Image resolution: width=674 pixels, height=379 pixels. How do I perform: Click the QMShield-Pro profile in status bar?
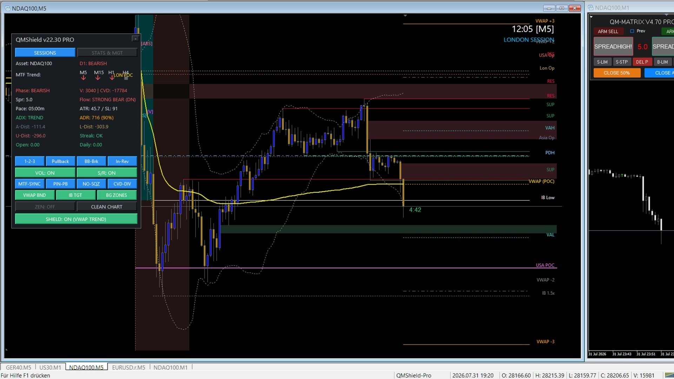click(414, 375)
